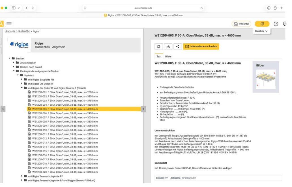Go to Startseite breadcrumb link
The width and height of the screenshot is (292, 187).
(x=10, y=31)
